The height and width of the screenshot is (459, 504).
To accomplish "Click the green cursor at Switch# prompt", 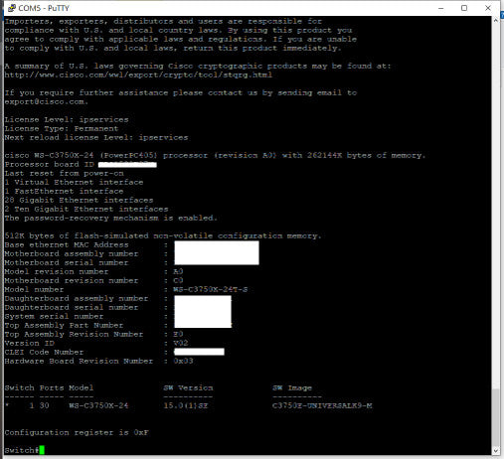I will coord(42,450).
